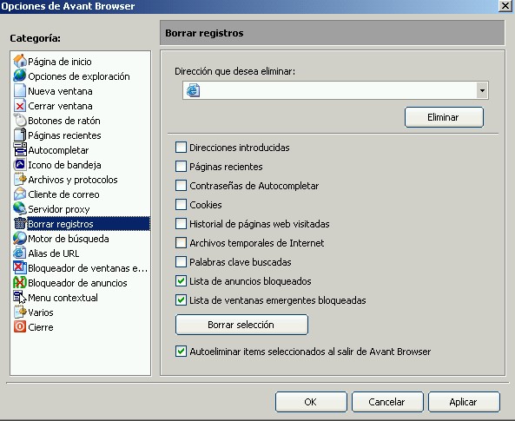Click the Icono de bandeja category icon
515x421 pixels.
20,165
